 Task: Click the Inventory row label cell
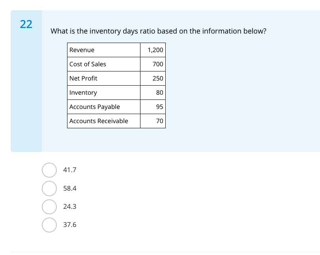point(103,93)
